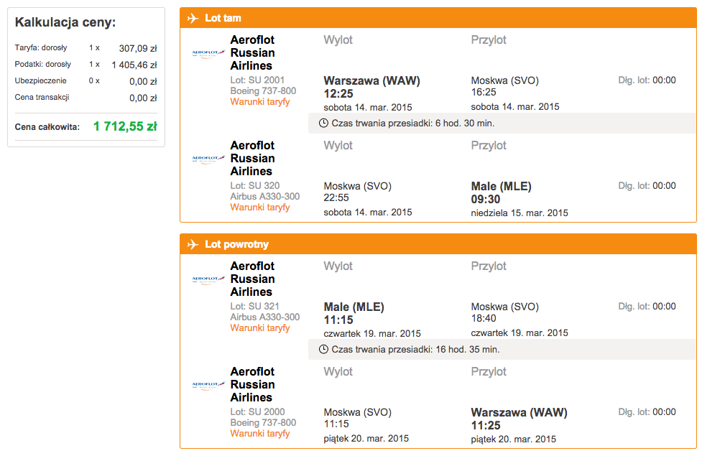Click the 16 hod. 35 min. layover bar
The width and height of the screenshot is (720, 456).
pos(502,350)
